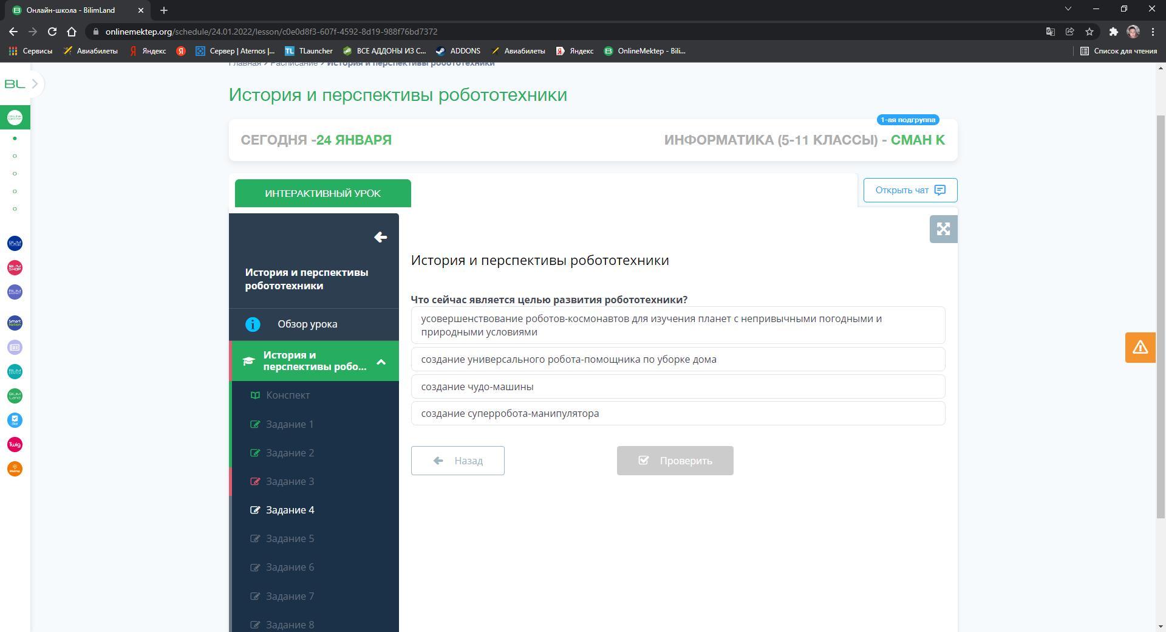
Task: Select answer "создание суперробота-манипулятора"
Action: pos(677,414)
